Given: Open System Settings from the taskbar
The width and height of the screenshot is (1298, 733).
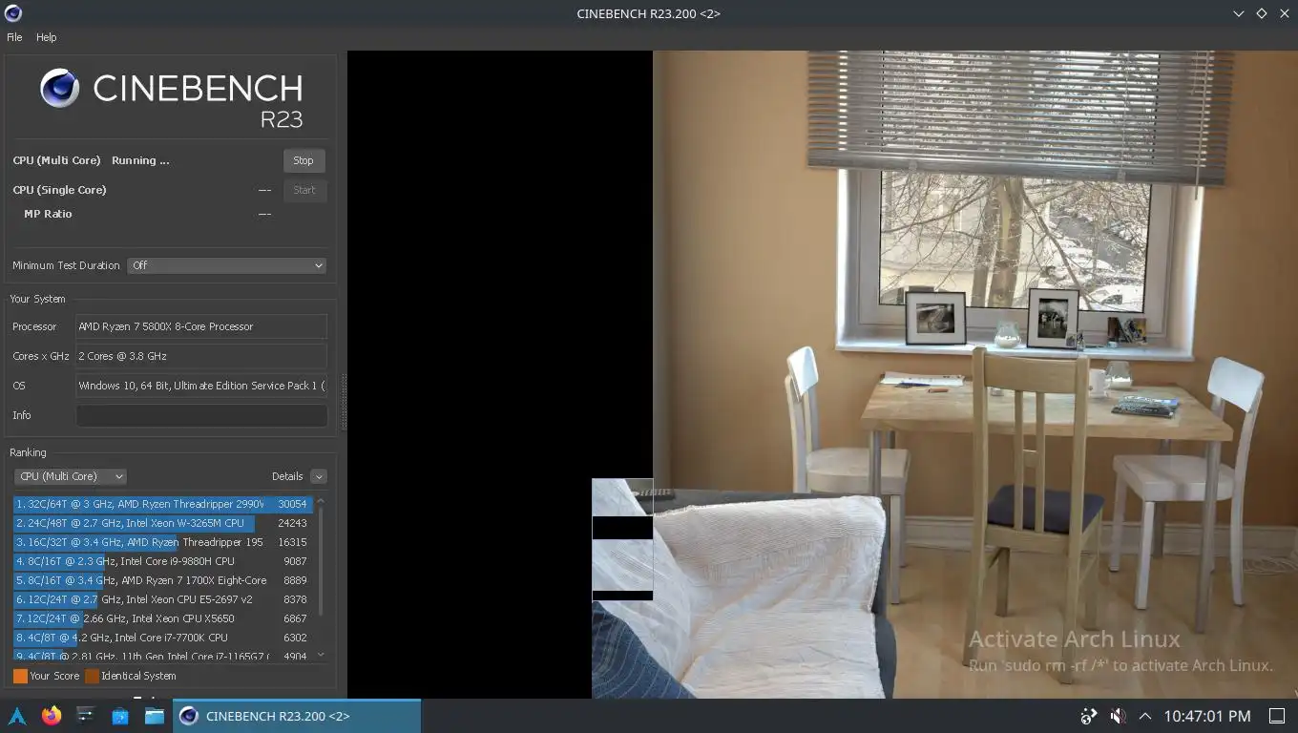Looking at the screenshot, I should pyautogui.click(x=86, y=716).
